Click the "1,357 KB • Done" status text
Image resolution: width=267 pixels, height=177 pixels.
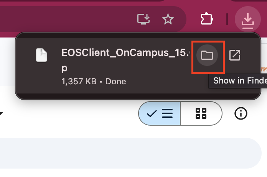[94, 81]
